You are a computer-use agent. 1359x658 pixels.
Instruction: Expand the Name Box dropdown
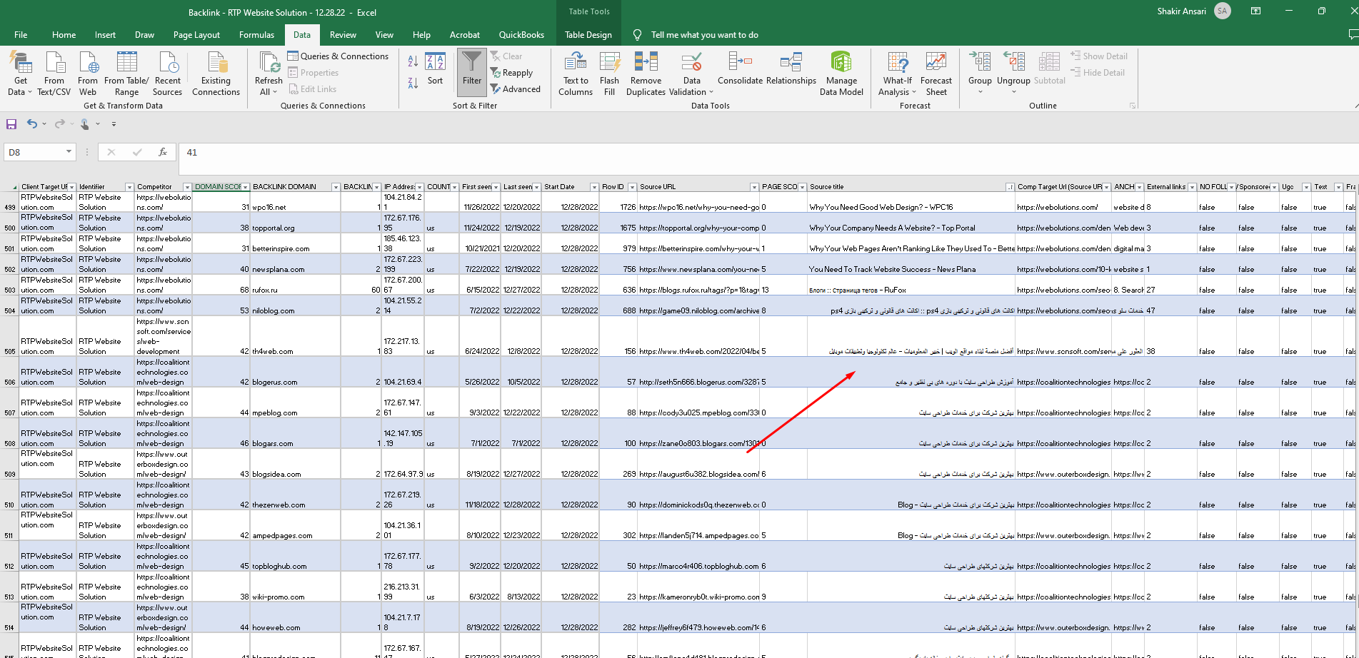click(x=69, y=152)
